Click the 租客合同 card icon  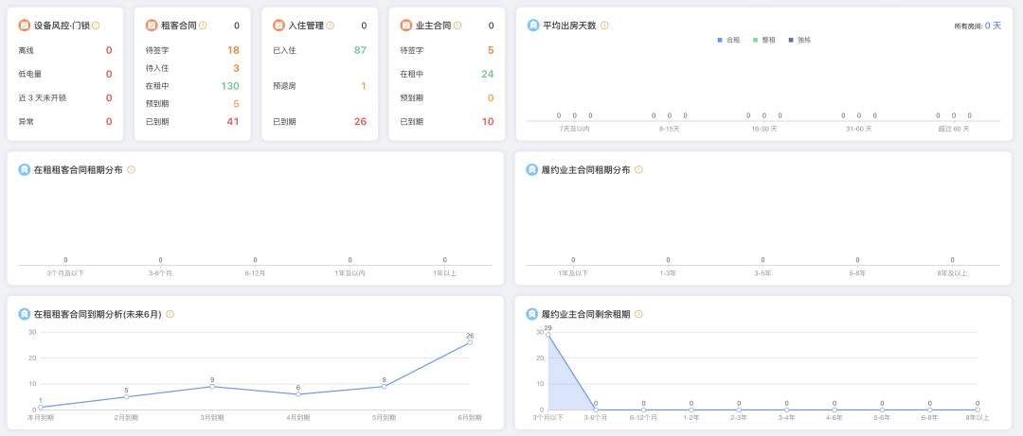[152, 26]
